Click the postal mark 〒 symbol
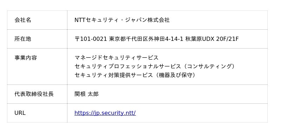This screenshot has width=281, height=133. [x=77, y=39]
